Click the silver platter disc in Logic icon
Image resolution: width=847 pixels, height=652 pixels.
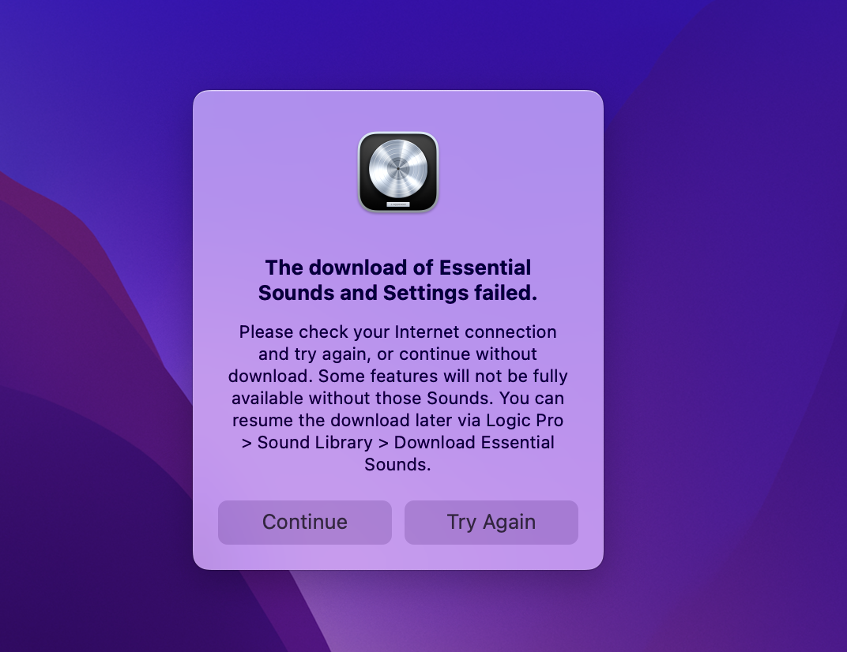398,168
